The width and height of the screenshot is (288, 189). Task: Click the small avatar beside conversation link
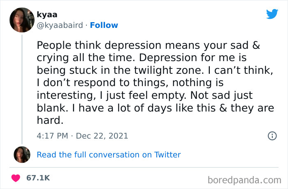pyautogui.click(x=22, y=155)
